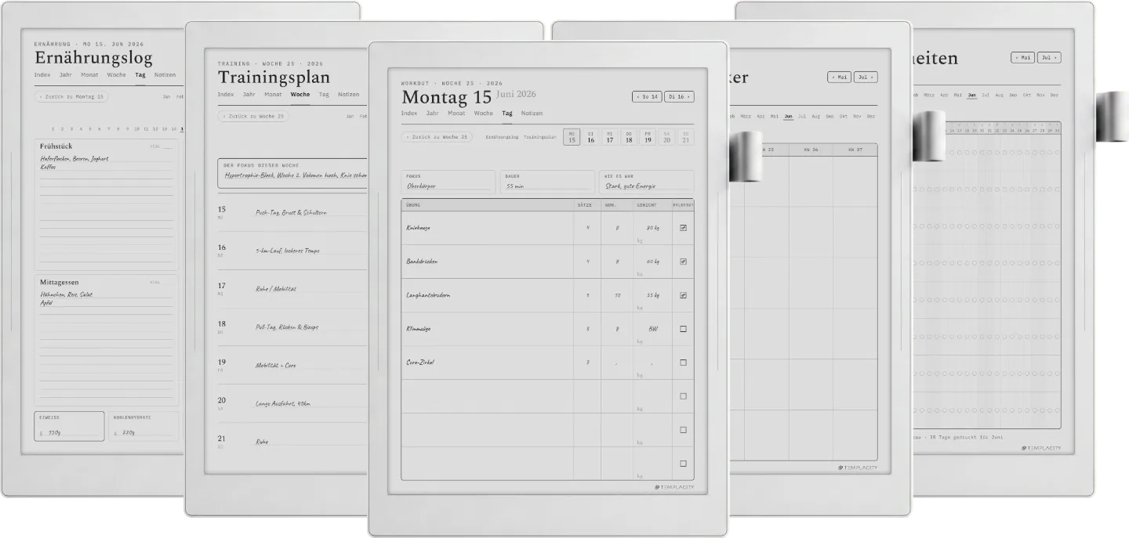The height and width of the screenshot is (538, 1129).
Task: Check off the Klimmzüge exercise
Action: pyautogui.click(x=683, y=329)
